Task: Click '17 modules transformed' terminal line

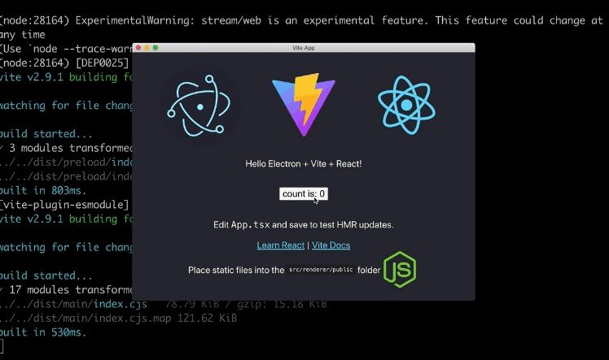Action: coord(66,290)
